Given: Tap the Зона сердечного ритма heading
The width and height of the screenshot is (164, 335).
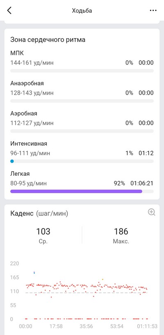Looking at the screenshot, I should [x=48, y=40].
